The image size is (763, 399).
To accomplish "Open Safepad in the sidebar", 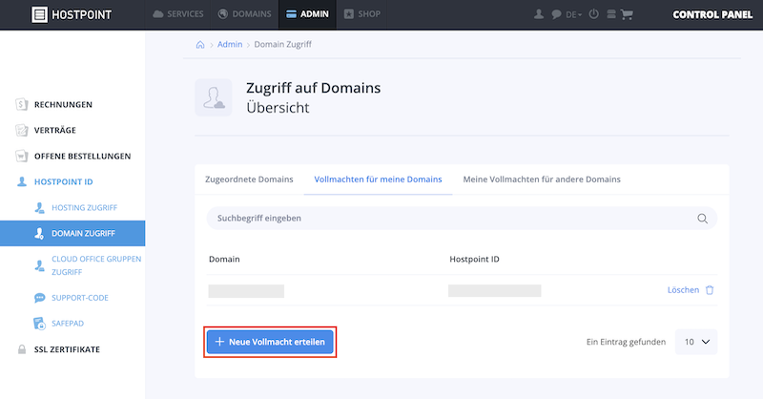I will click(x=68, y=323).
